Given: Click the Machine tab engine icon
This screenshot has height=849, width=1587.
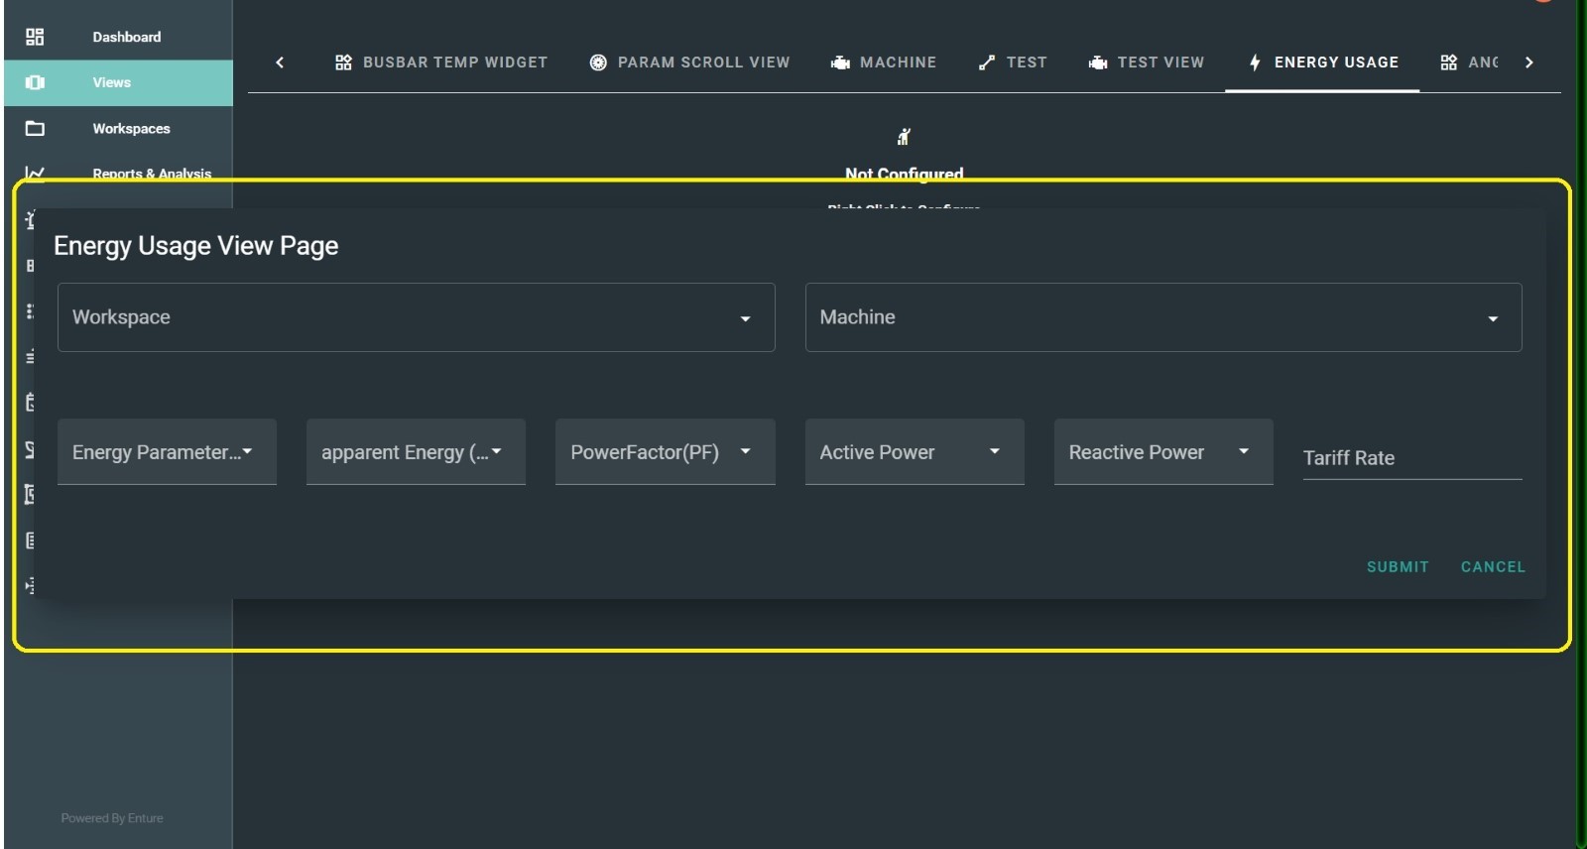Looking at the screenshot, I should 840,62.
